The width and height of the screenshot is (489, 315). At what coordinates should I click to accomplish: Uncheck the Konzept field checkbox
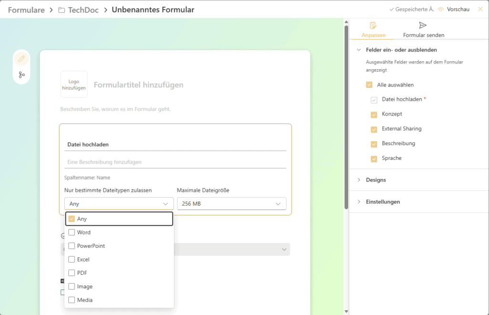[x=374, y=115]
